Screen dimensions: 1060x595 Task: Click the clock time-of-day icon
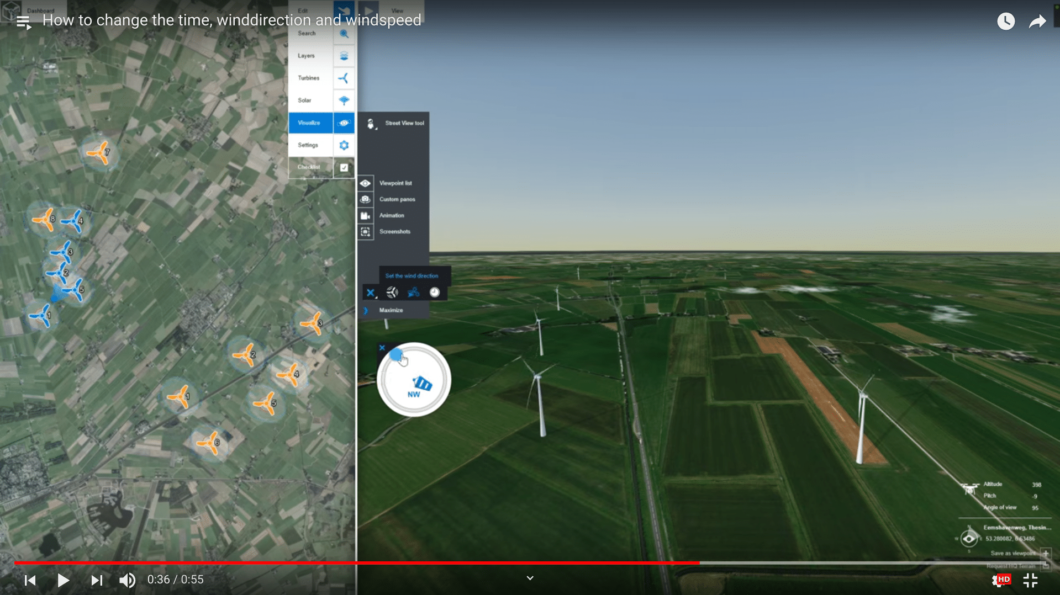(435, 293)
